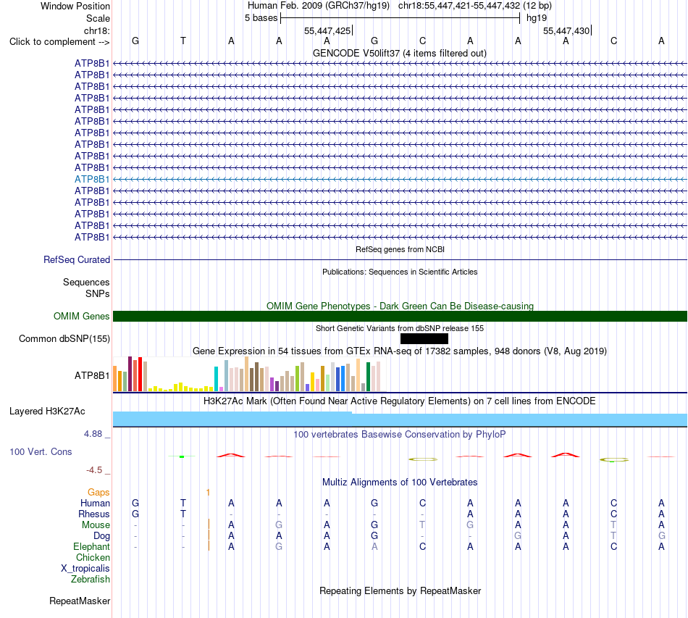Click the dark green OMIM gene bar
Screen dimensions: 688x618
point(400,316)
